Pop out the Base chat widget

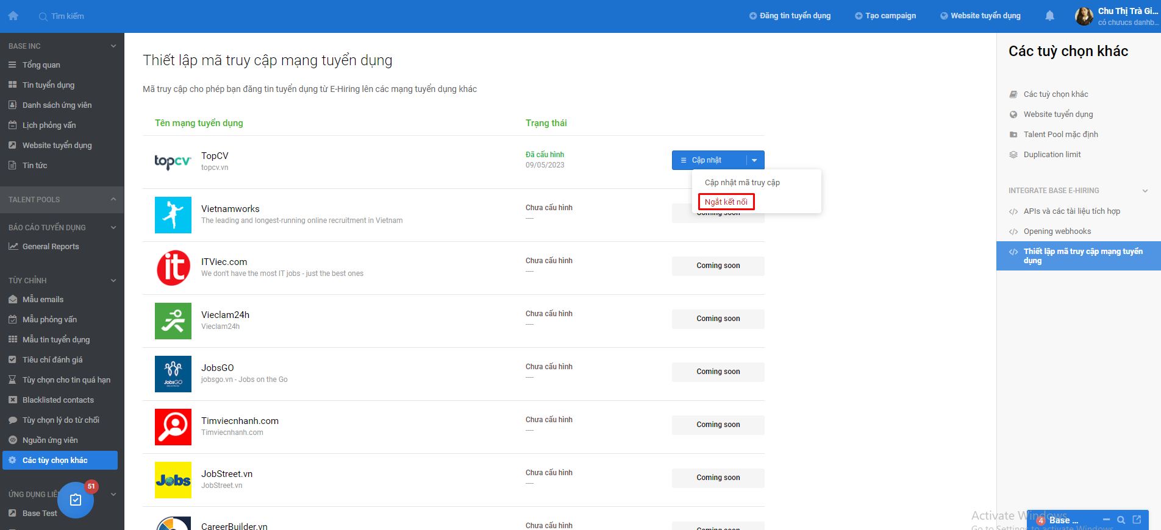pos(1137,520)
